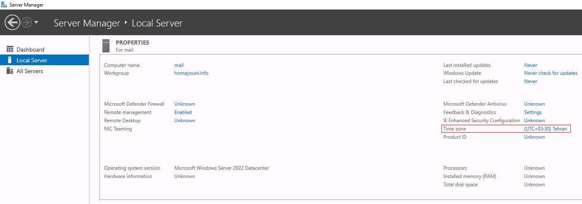Click Microsoft Defender Firewall Unknown link

click(x=185, y=104)
